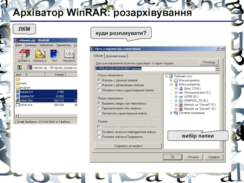244x183 pixels.
Task: Click the Показать button
Action: pos(209,62)
